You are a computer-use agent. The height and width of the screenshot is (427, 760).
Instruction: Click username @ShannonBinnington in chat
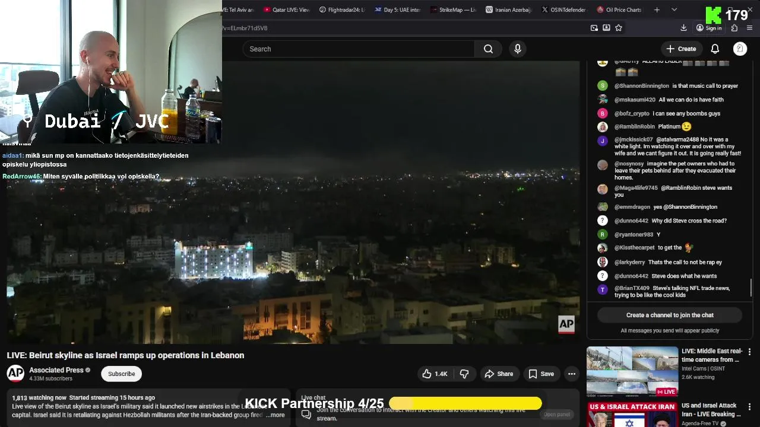point(641,86)
